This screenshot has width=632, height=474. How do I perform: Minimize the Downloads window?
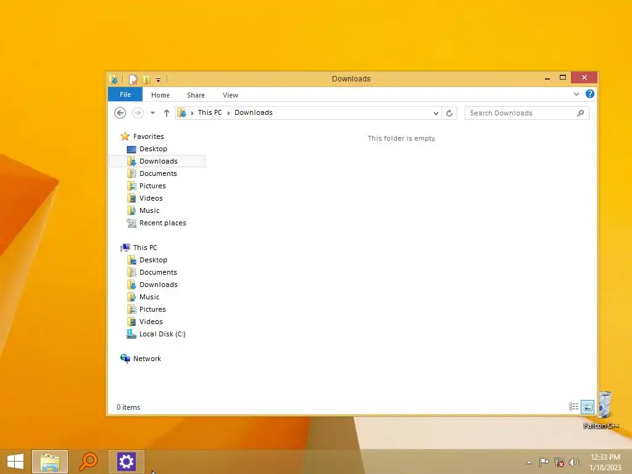pyautogui.click(x=547, y=78)
